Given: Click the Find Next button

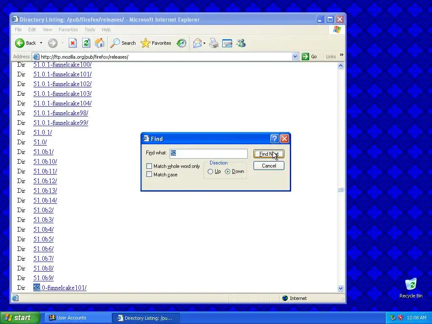Looking at the screenshot, I should coord(269,154).
